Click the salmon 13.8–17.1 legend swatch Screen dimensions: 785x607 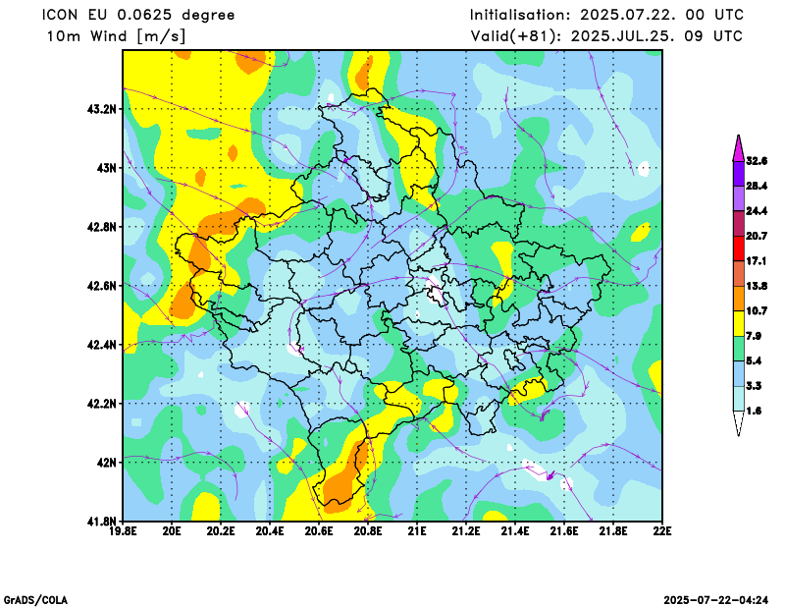tap(739, 273)
